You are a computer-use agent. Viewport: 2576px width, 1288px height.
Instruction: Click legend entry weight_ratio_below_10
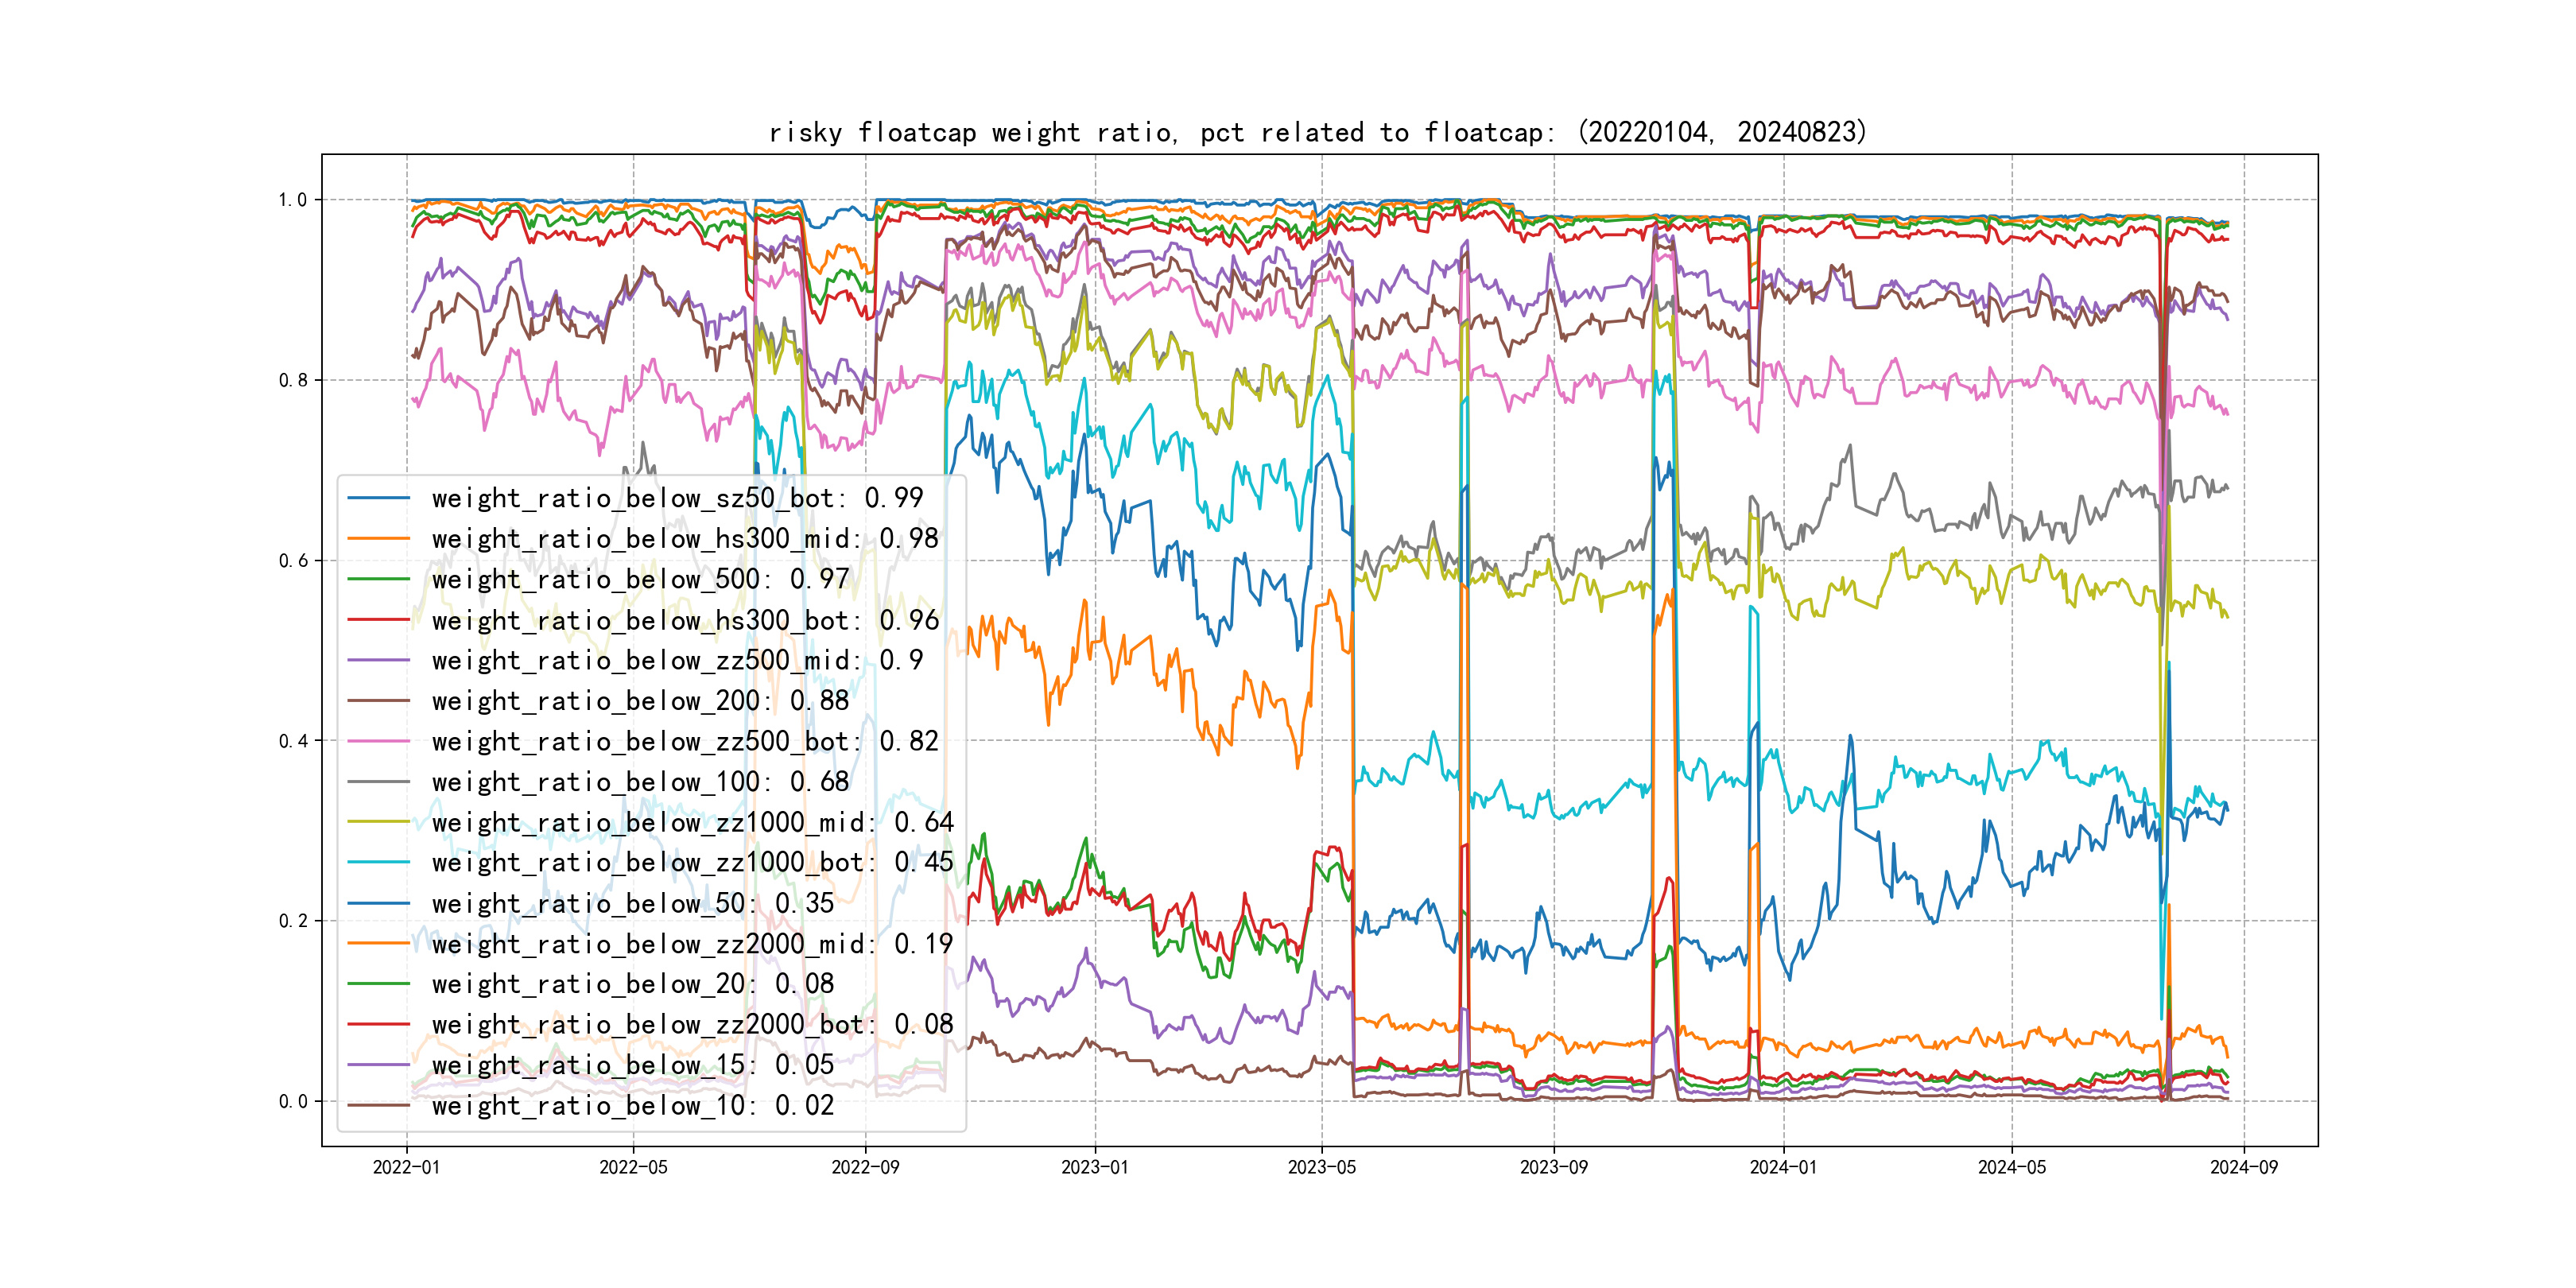click(x=632, y=1105)
